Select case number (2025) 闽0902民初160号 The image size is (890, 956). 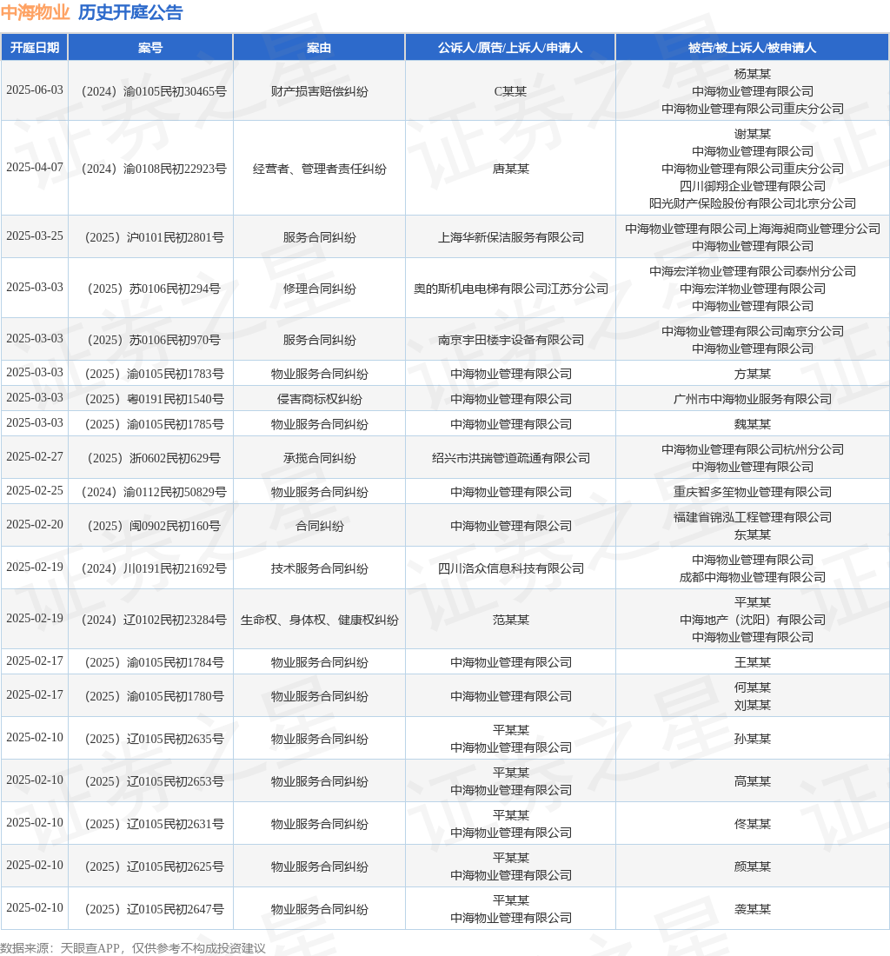154,526
